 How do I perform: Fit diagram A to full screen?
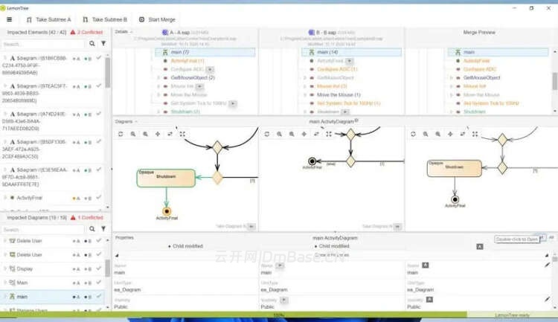[182, 134]
